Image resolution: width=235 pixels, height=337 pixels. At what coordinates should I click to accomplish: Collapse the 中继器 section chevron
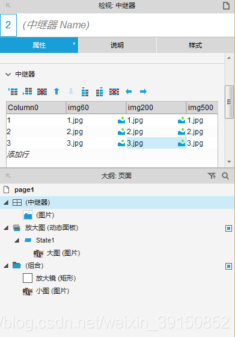pos(8,75)
